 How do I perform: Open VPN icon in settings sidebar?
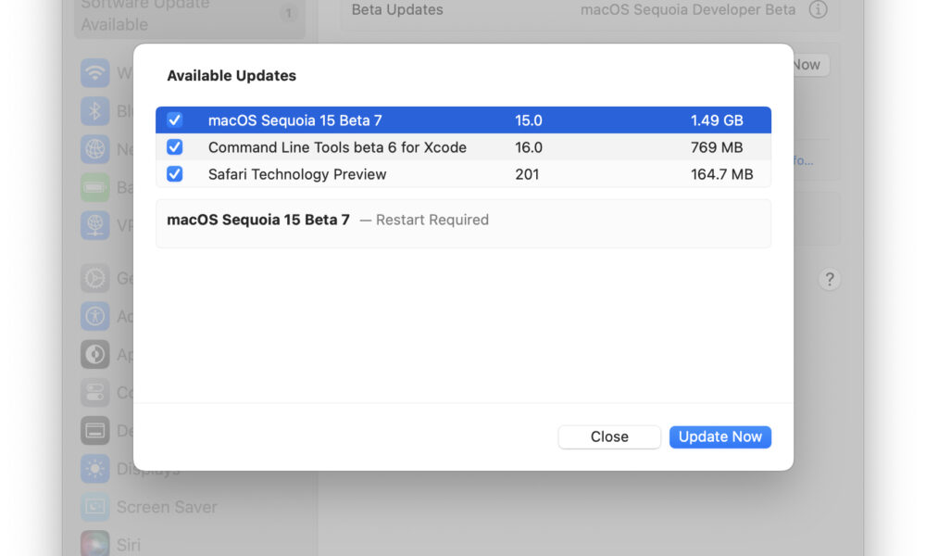click(x=95, y=225)
